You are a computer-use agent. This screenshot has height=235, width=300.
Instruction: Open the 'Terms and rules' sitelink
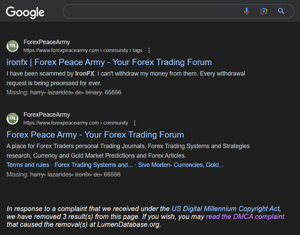pos(28,165)
